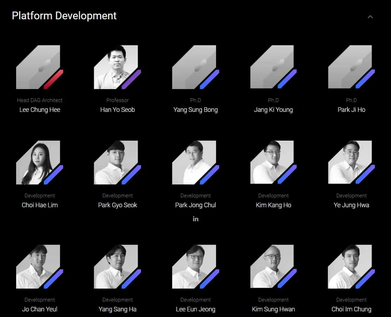This screenshot has width=391, height=317.
Task: Click Park Jong Chul's portrait
Action: tap(195, 162)
